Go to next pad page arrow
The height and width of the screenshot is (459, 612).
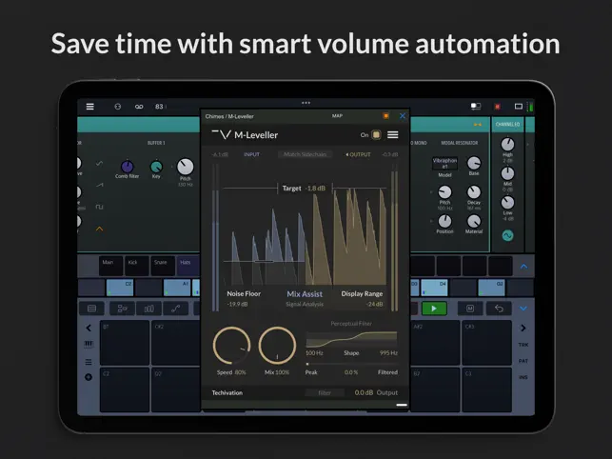[523, 328]
